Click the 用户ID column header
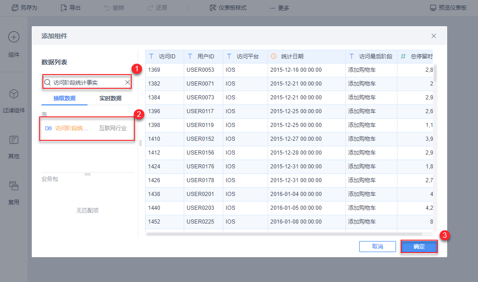Screen dimensions: 478x282 [x=204, y=56]
